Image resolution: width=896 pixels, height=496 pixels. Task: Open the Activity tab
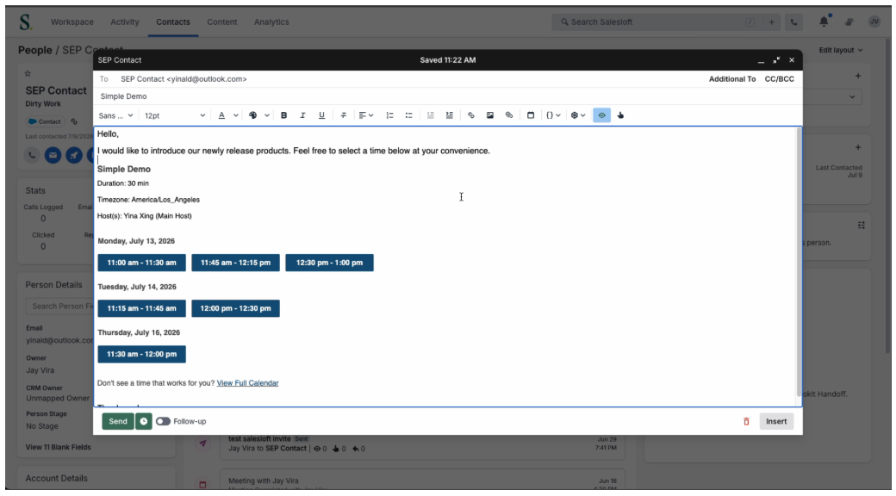coord(125,22)
